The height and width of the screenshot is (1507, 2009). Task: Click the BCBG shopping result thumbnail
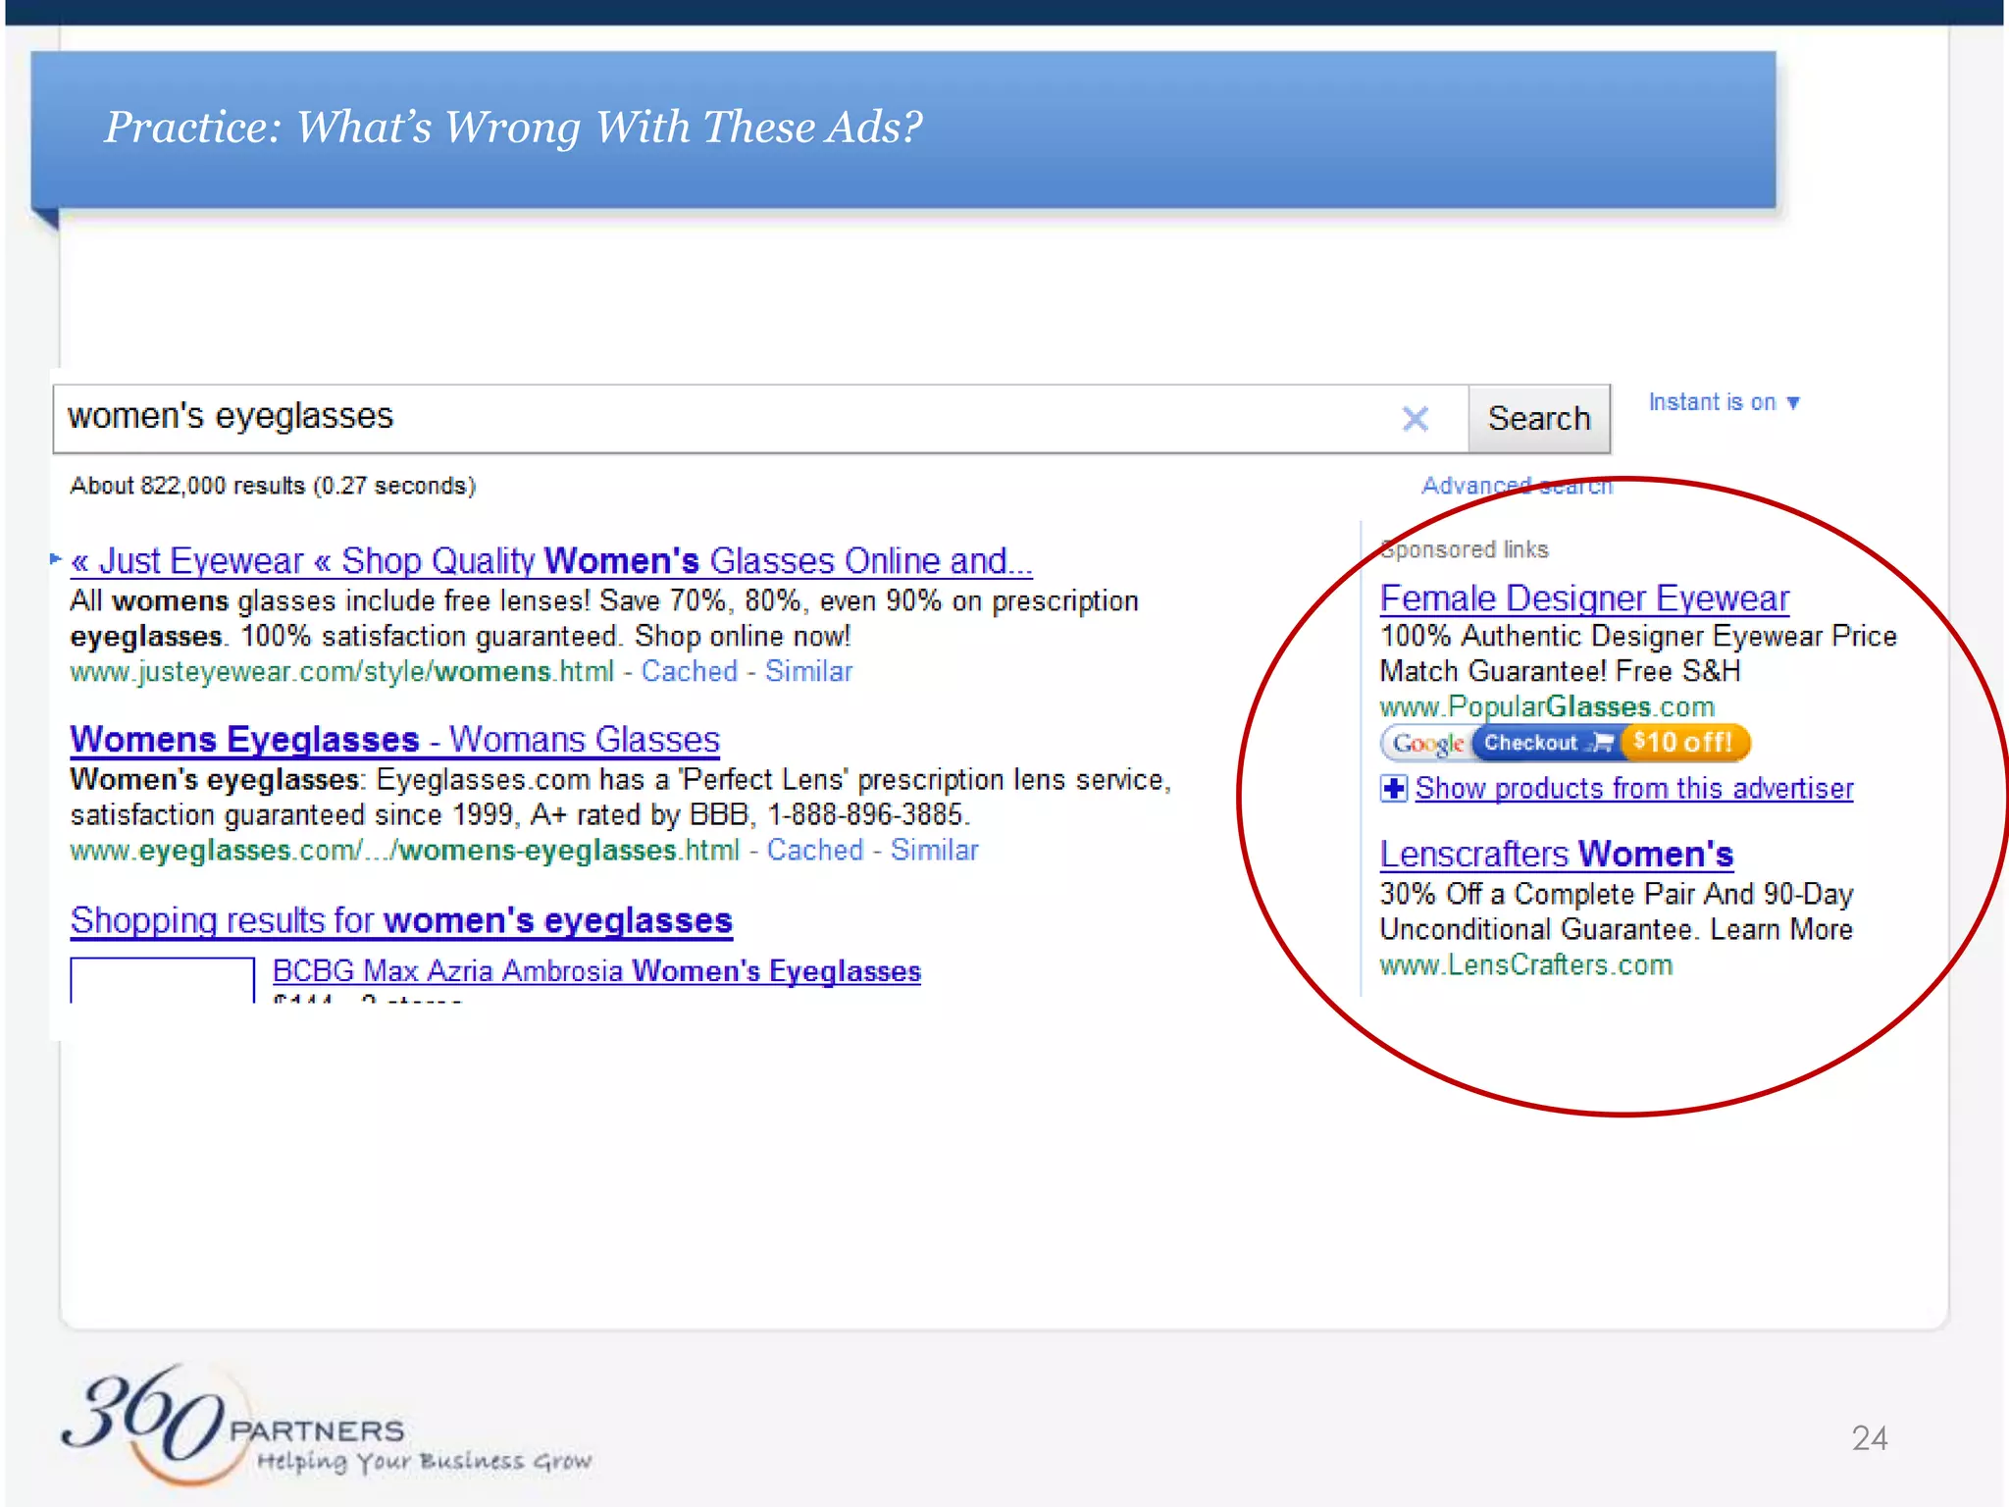pos(163,980)
